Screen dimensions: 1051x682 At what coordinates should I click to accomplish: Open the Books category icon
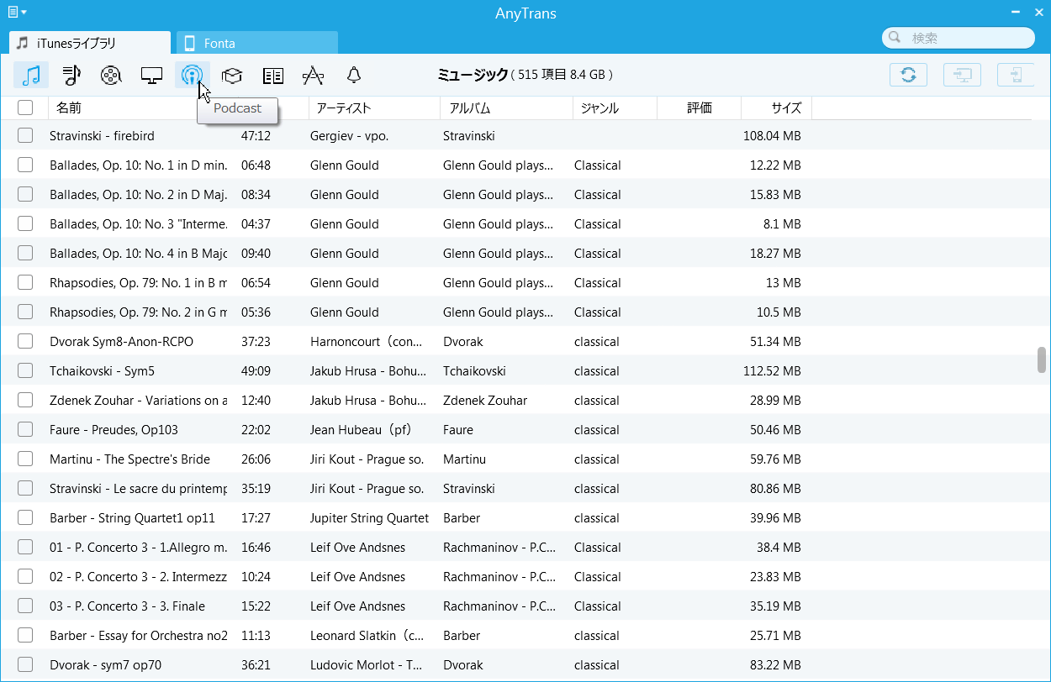point(273,76)
